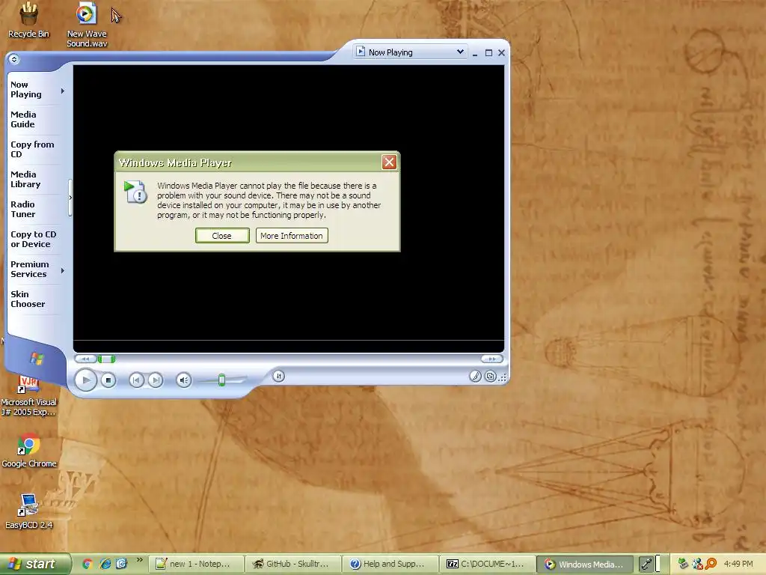Click the Windows logo on the player corner
766x575 pixels.
[x=37, y=359]
